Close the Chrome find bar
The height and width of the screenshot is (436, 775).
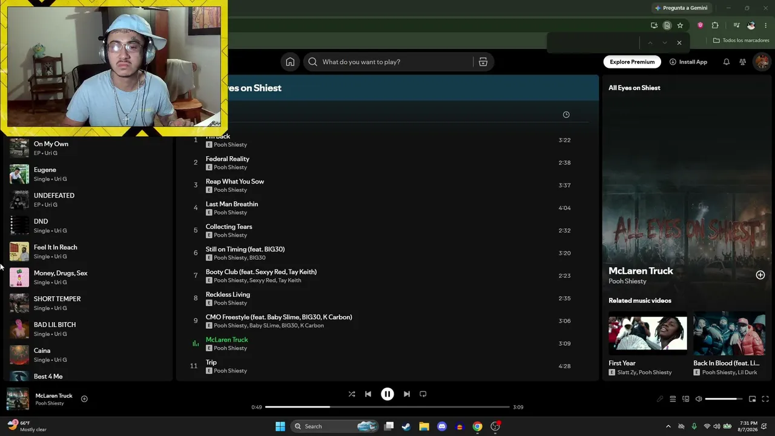(679, 43)
